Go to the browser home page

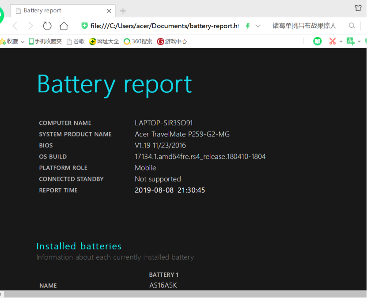pos(64,26)
